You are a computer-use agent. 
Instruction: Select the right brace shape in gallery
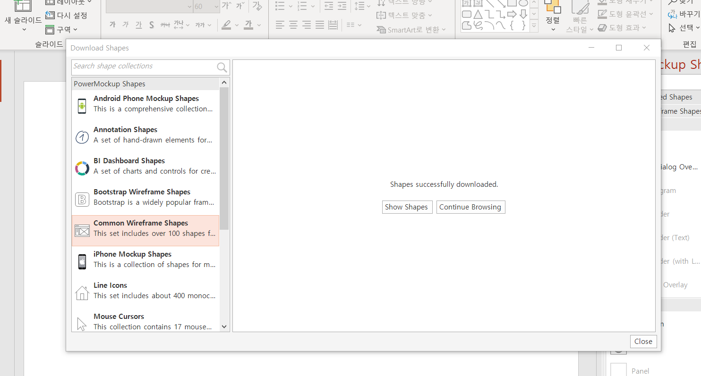[x=523, y=25]
